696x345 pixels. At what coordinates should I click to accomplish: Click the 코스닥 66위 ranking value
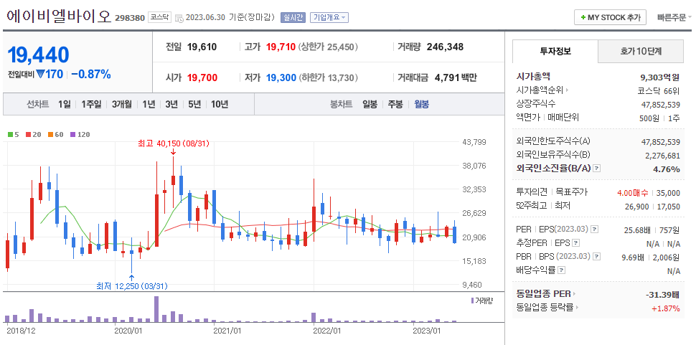tap(658, 91)
